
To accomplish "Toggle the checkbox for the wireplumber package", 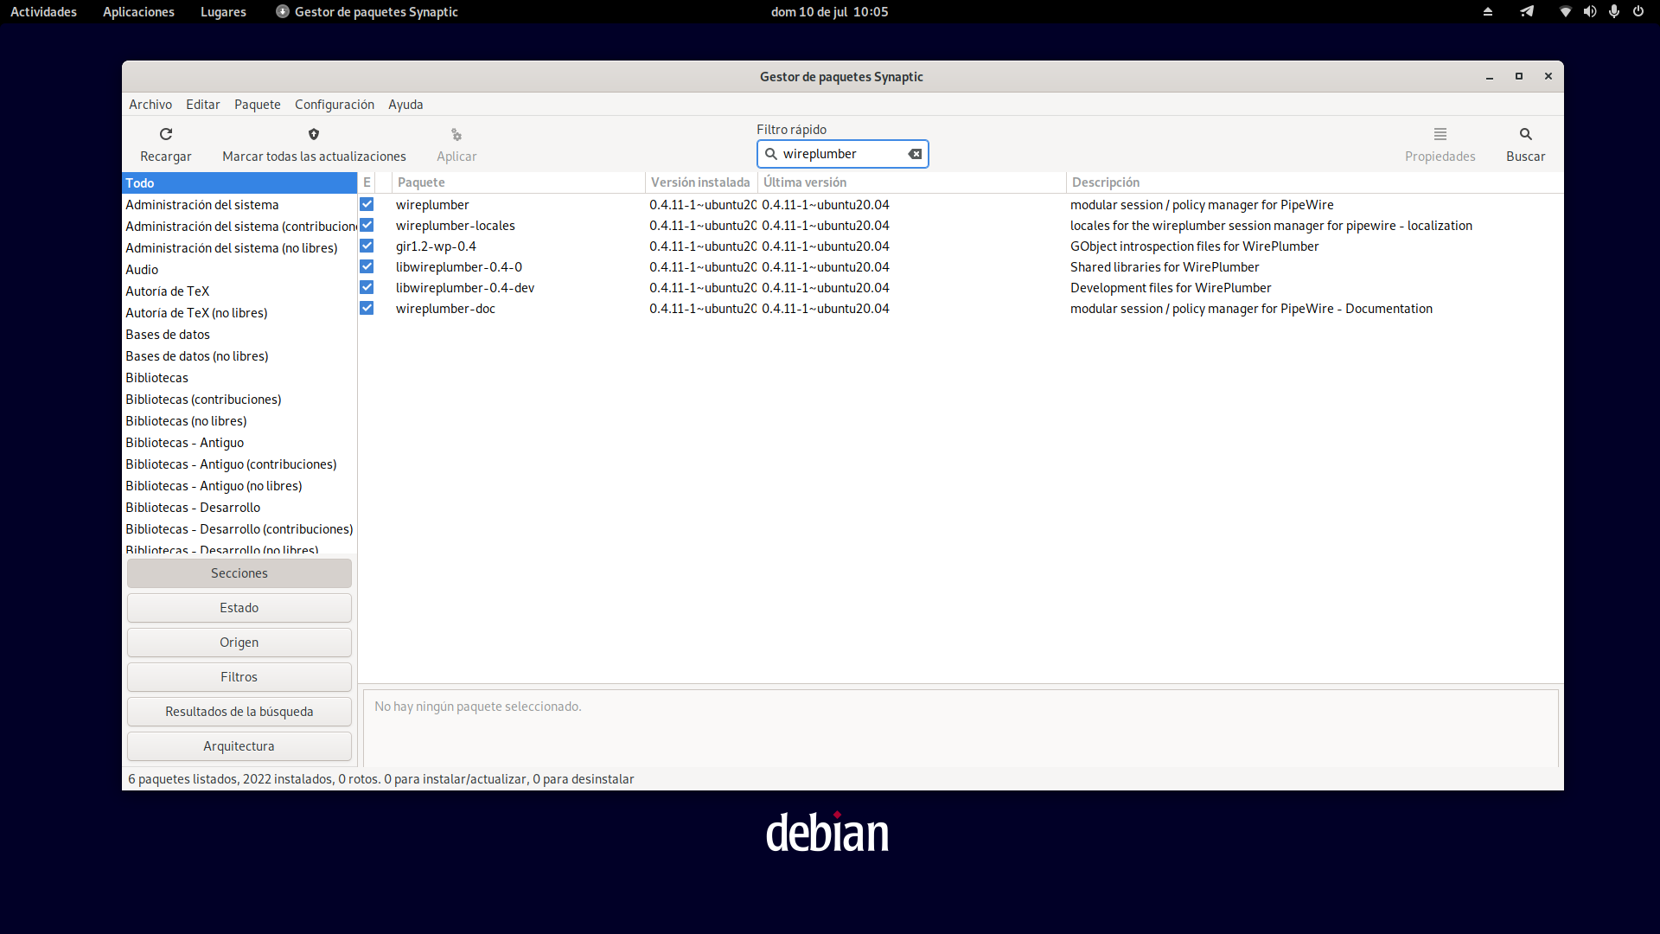I will 367,205.
